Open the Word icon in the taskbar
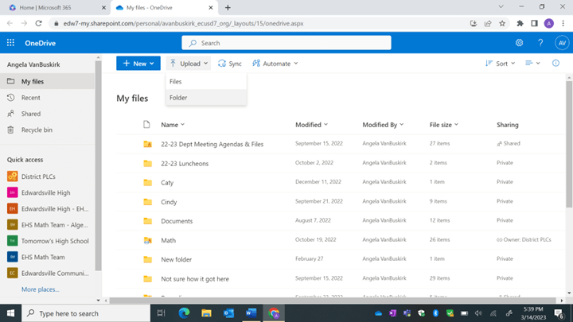 249,313
